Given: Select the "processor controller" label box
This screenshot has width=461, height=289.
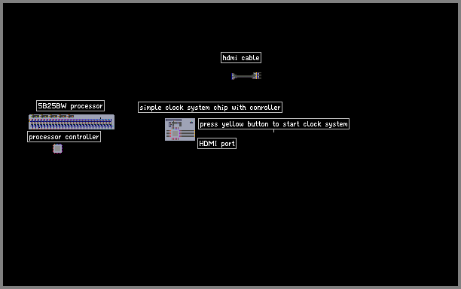Looking at the screenshot, I should tap(64, 136).
